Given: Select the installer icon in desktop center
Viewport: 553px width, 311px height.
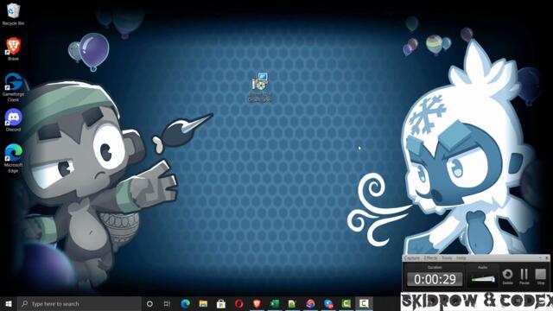Looking at the screenshot, I should tap(260, 87).
